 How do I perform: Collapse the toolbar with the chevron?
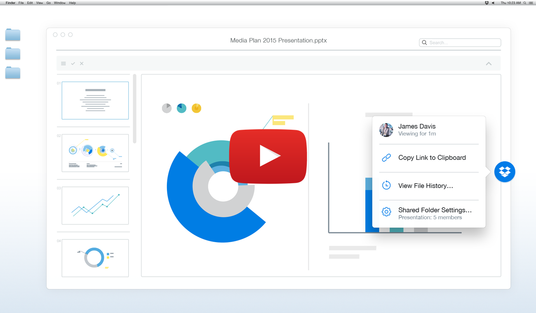pyautogui.click(x=489, y=63)
